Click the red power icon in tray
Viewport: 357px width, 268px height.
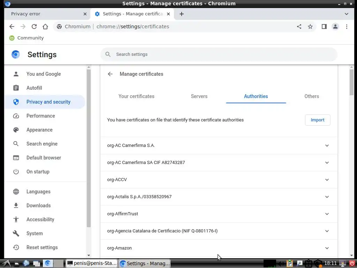point(352,263)
